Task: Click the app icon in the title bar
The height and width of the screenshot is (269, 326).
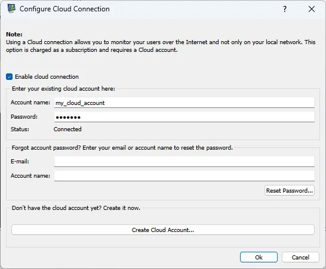Action: click(x=11, y=8)
